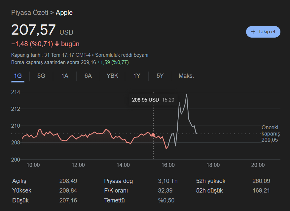Click the Piyasa değ value 3,10 Tn
The width and height of the screenshot is (290, 211).
168,181
